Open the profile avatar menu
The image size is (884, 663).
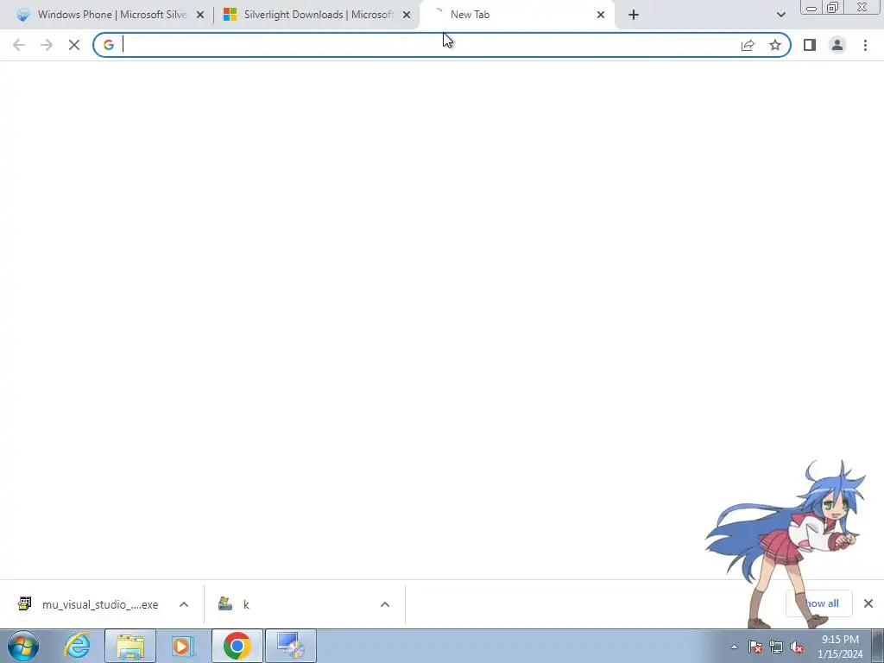click(837, 45)
